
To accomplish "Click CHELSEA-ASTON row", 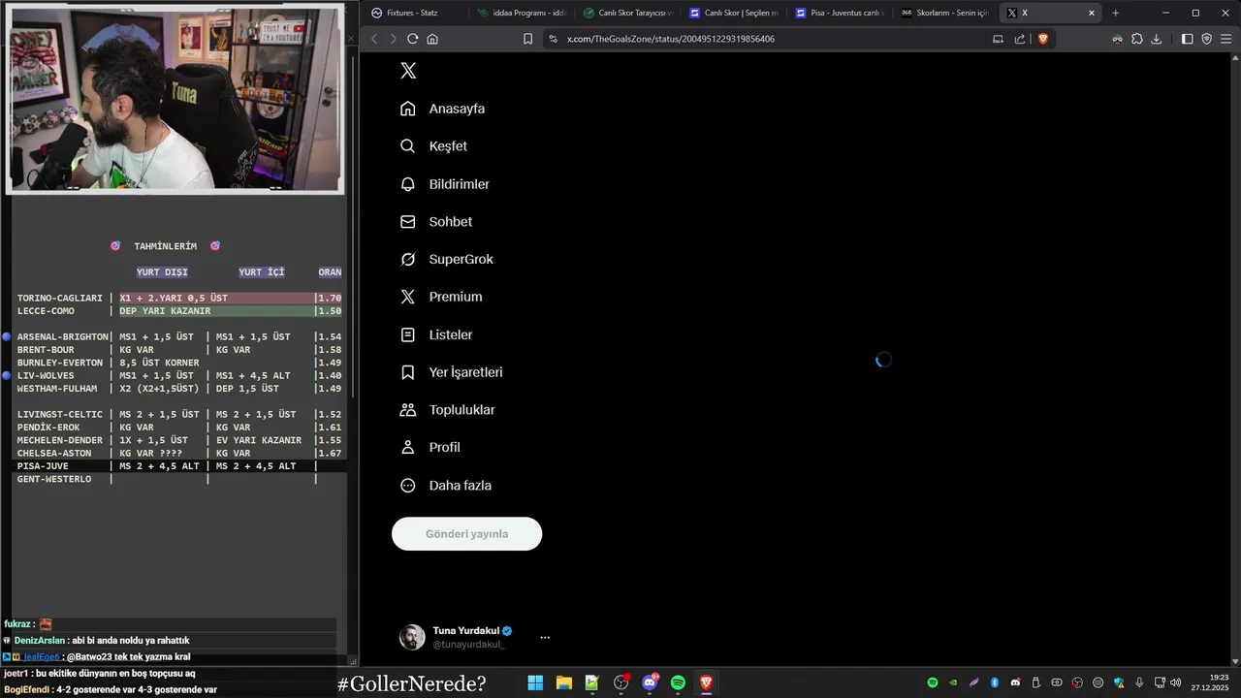I will 179,453.
